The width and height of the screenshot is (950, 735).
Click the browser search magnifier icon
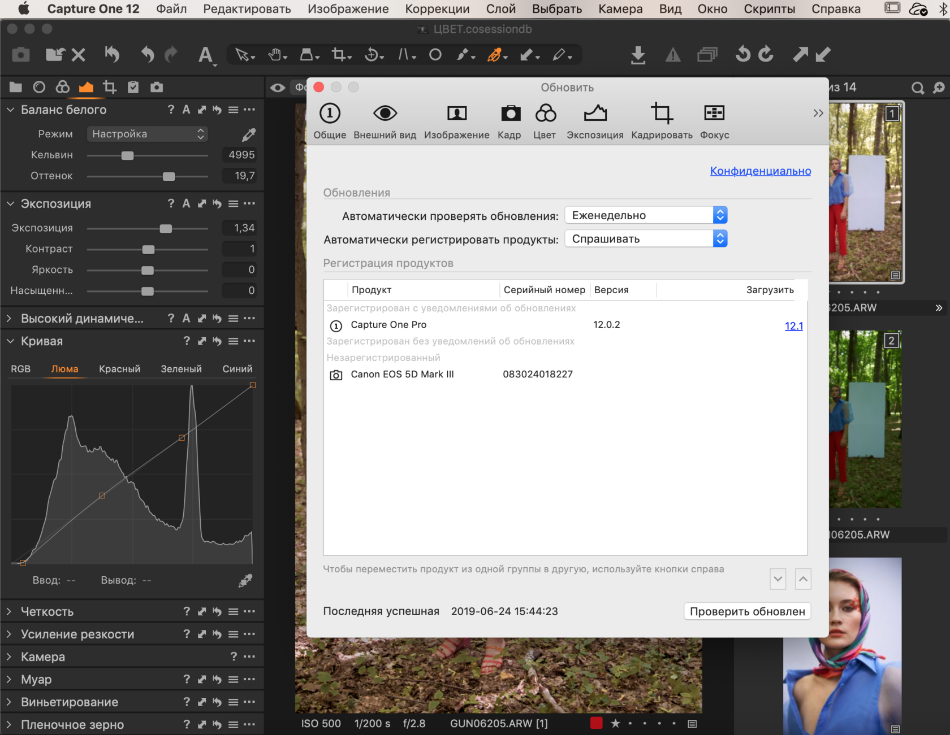pyautogui.click(x=917, y=88)
